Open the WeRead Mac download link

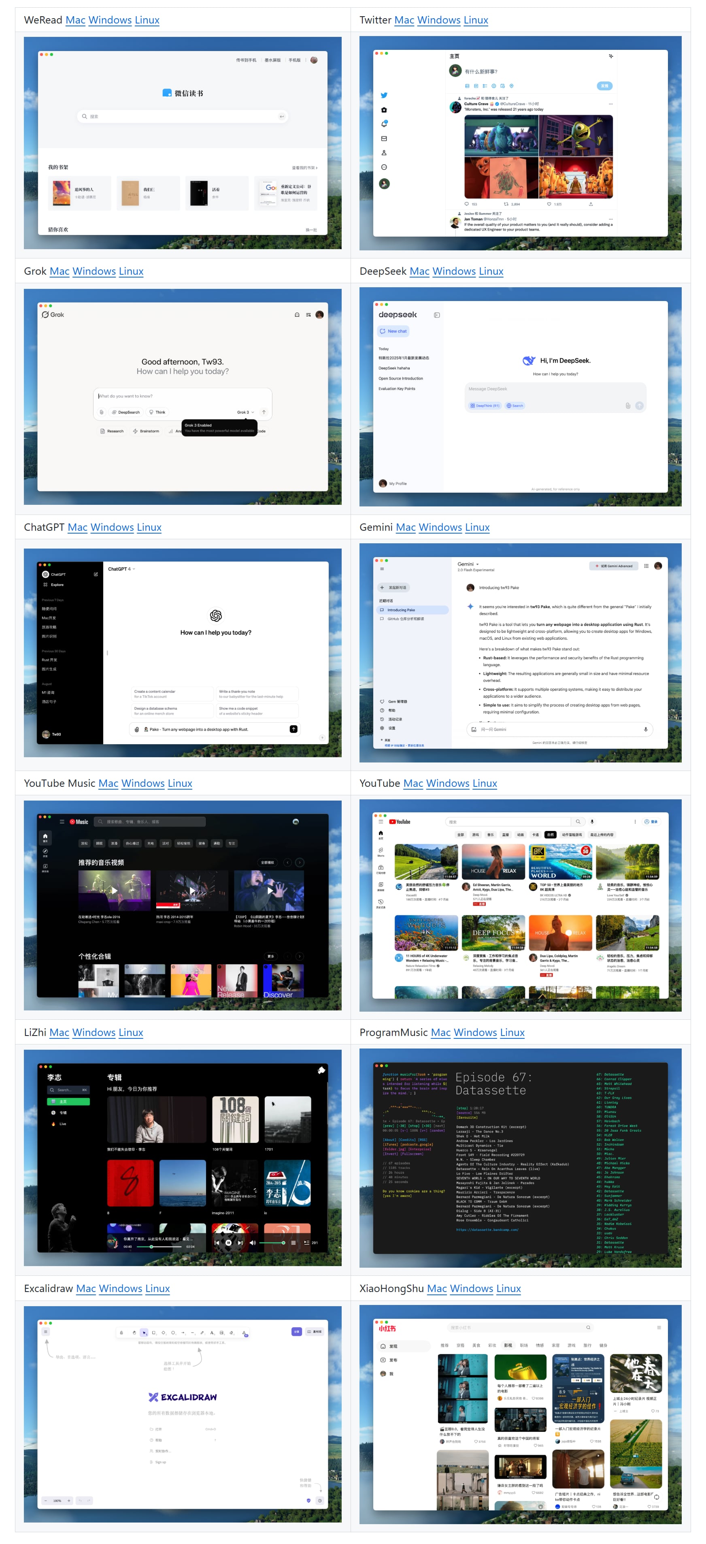(75, 20)
